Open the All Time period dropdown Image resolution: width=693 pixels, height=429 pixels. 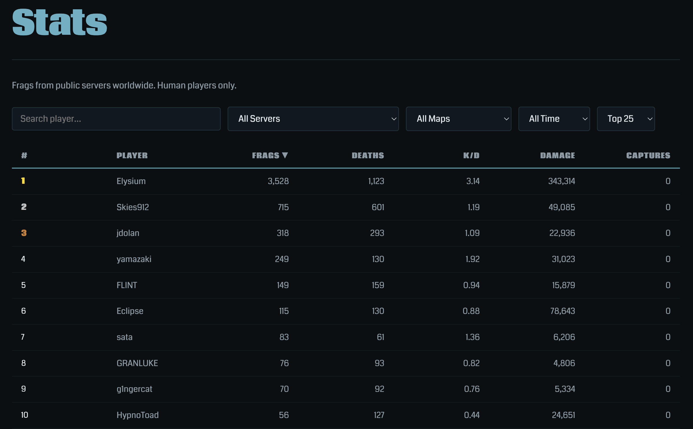coord(554,119)
